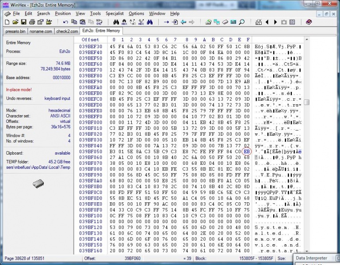Click the New file toolbar icon
This screenshot has height=265, width=340.
7,22
